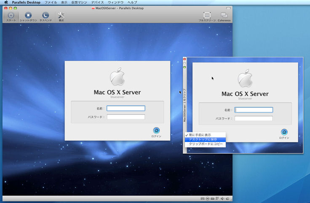Select クリップボードにコピー (copy to clipboard) menu item
The image size is (310, 203).
point(205,144)
